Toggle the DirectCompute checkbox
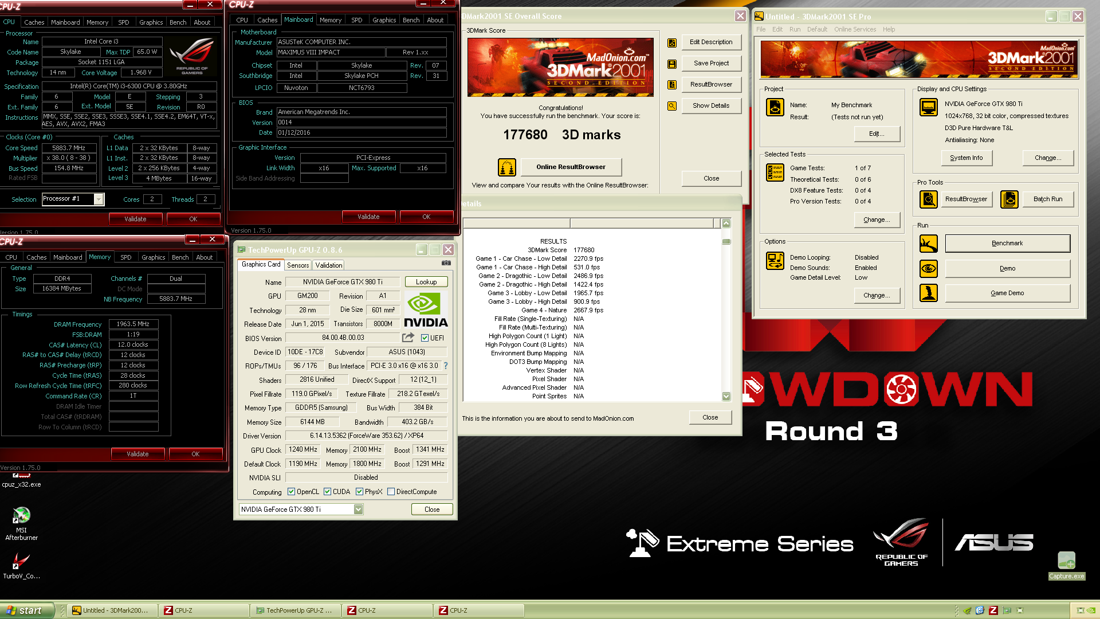This screenshot has width=1100, height=619. (391, 492)
